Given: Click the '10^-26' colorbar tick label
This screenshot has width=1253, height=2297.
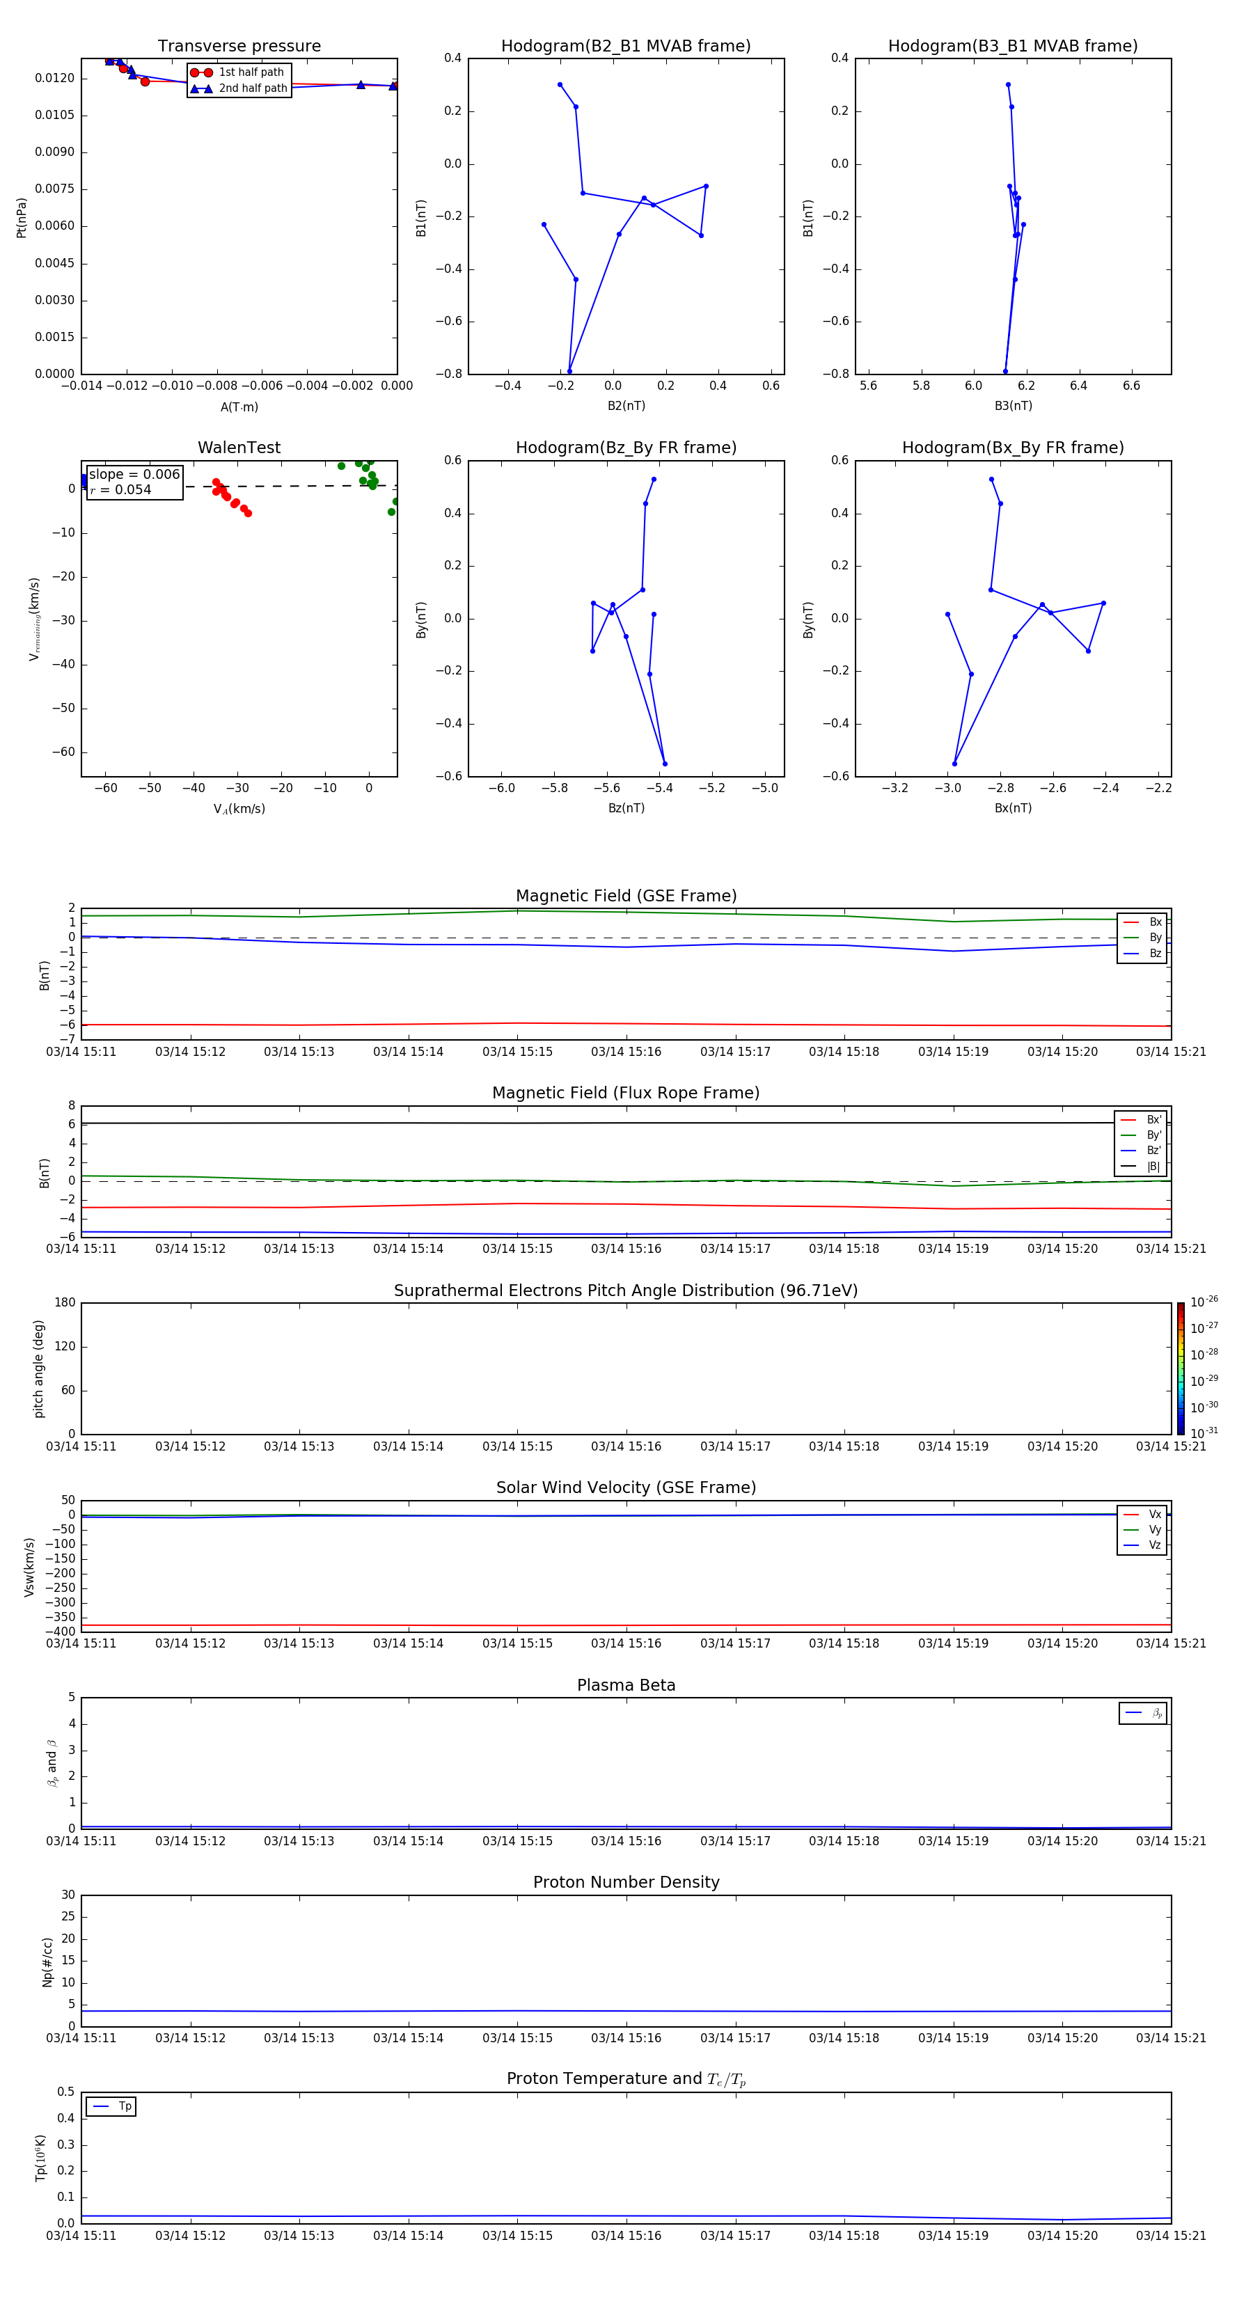Looking at the screenshot, I should click(x=1204, y=1302).
